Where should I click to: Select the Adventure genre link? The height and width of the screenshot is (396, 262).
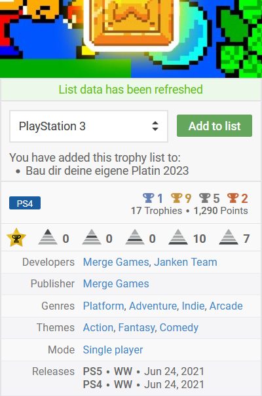(153, 306)
